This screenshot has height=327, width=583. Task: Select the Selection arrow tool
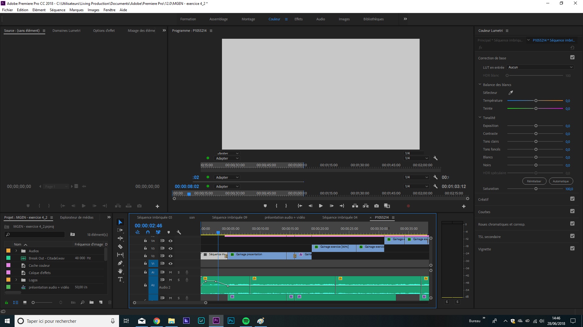120,222
